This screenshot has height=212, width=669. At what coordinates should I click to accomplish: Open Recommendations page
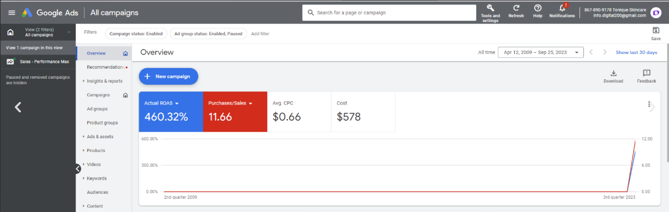(106, 67)
